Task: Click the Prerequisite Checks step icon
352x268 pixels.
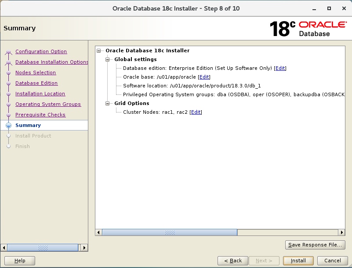Action: pyautogui.click(x=8, y=115)
